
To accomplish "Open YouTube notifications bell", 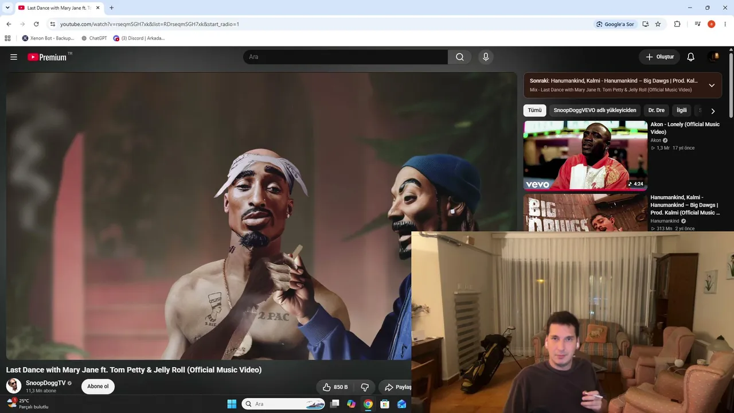I will pyautogui.click(x=691, y=57).
